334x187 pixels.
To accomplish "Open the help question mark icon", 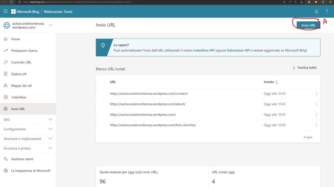I will coord(327,11).
